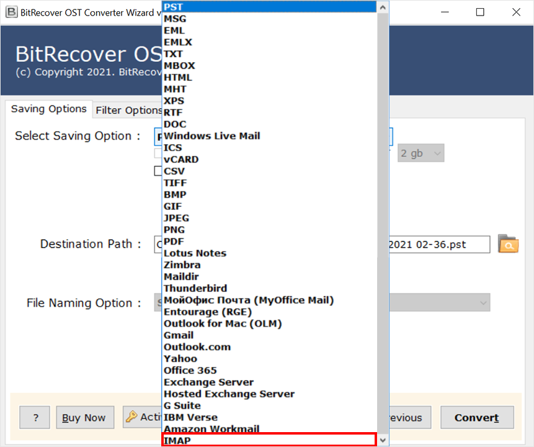Choose ICS calendar format
The image size is (534, 447).
[x=269, y=148]
